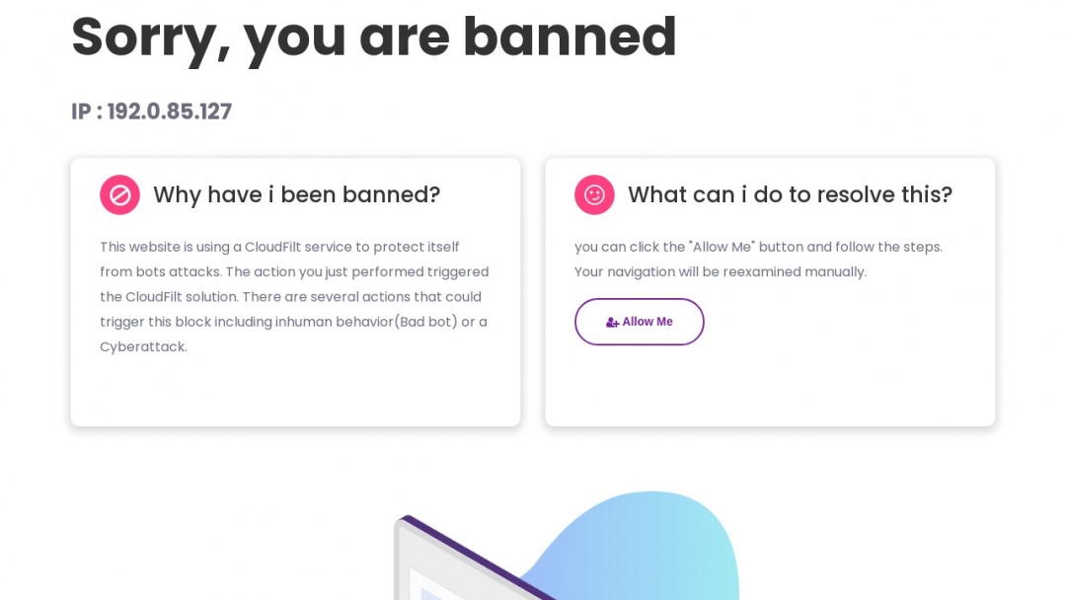
Task: Select the IP address 192.0.85.127
Action: [170, 112]
